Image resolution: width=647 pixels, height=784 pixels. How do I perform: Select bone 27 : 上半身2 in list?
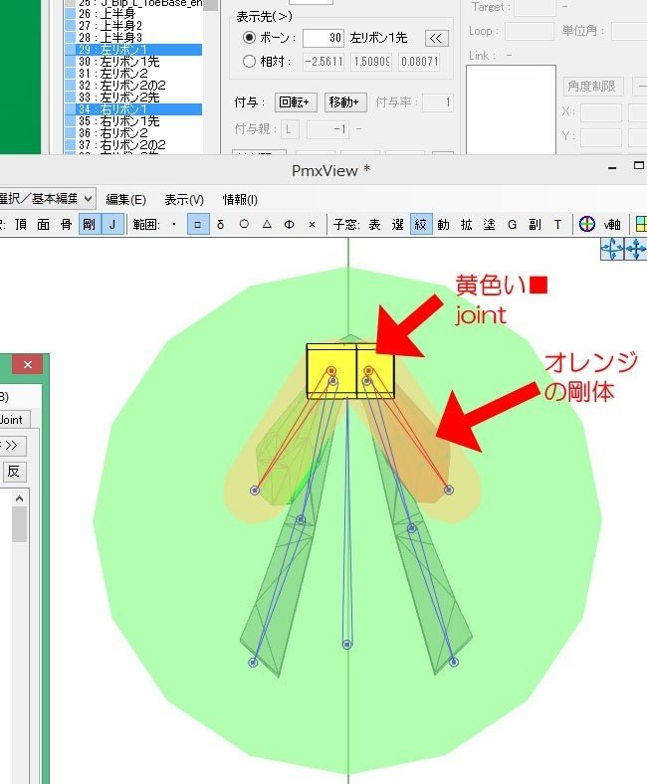133,26
